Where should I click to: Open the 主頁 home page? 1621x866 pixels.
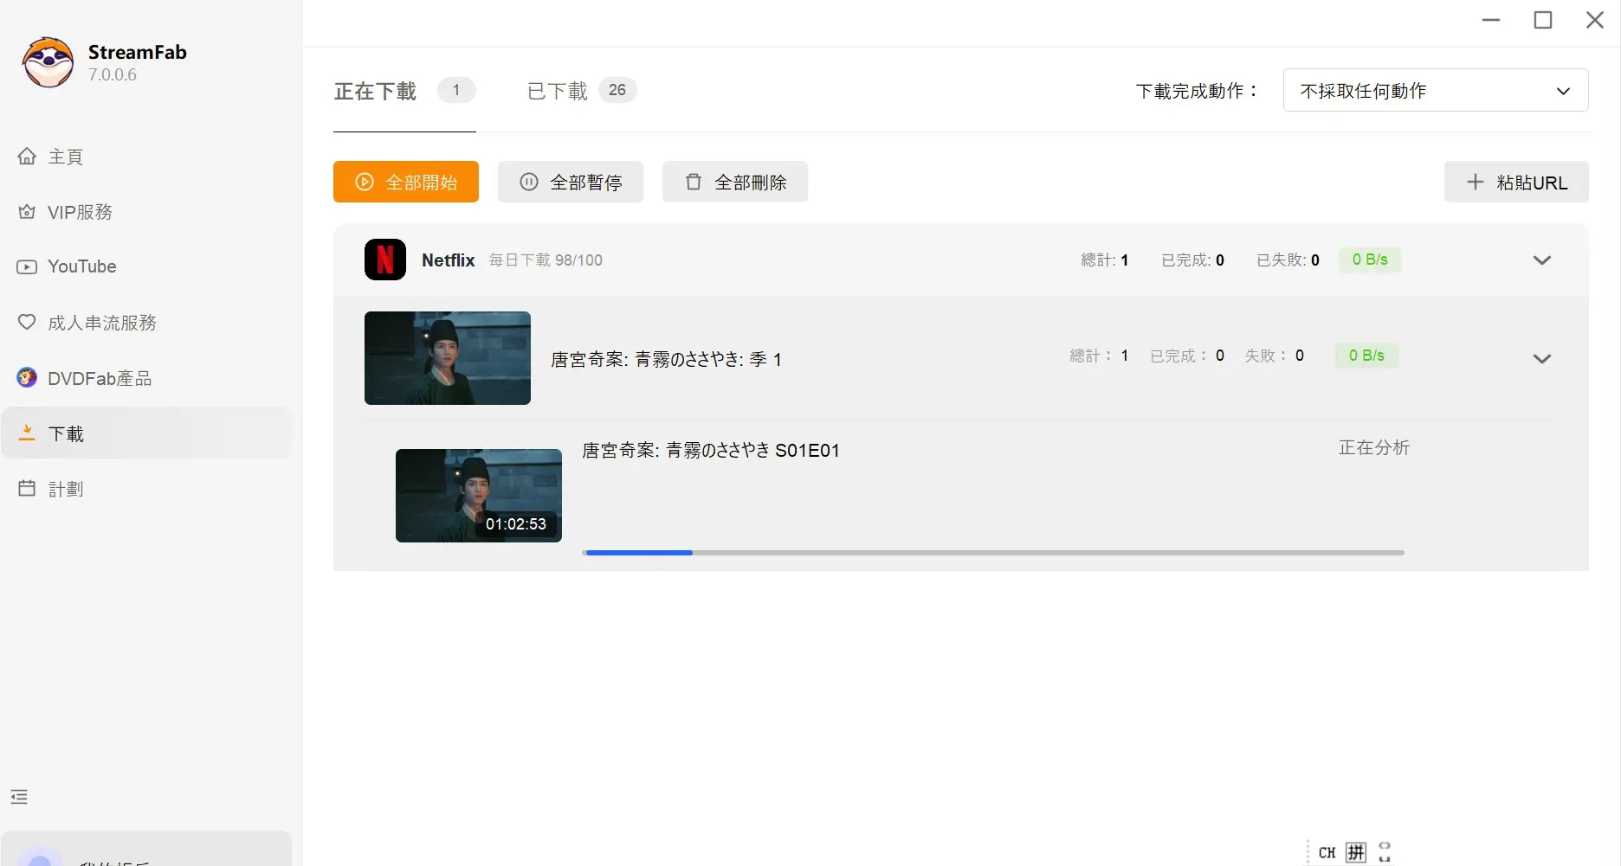coord(145,157)
